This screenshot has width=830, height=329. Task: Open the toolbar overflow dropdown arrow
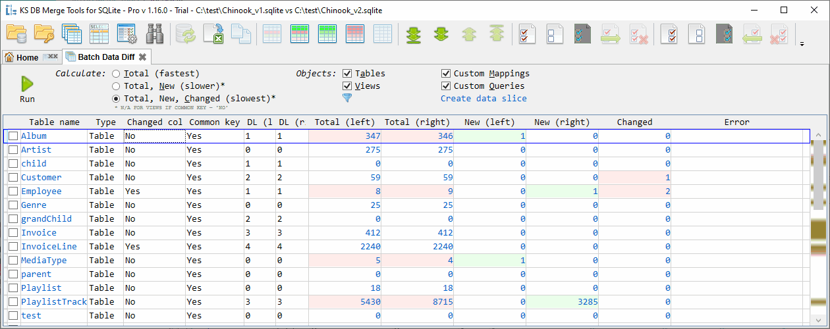point(802,44)
